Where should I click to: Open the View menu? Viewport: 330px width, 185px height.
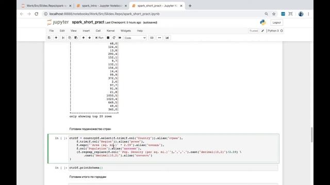coord(73,31)
